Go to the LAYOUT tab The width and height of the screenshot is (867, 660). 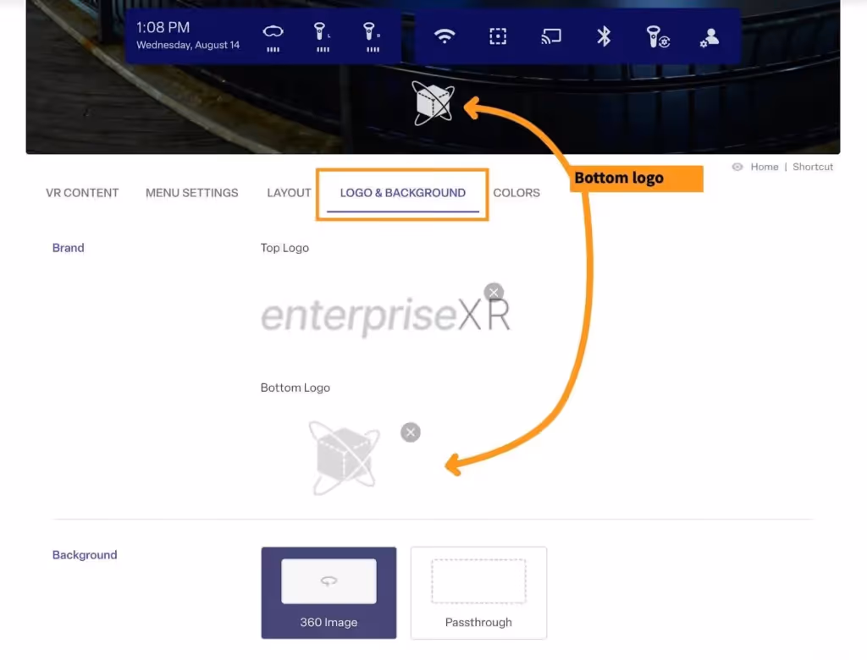[289, 193]
